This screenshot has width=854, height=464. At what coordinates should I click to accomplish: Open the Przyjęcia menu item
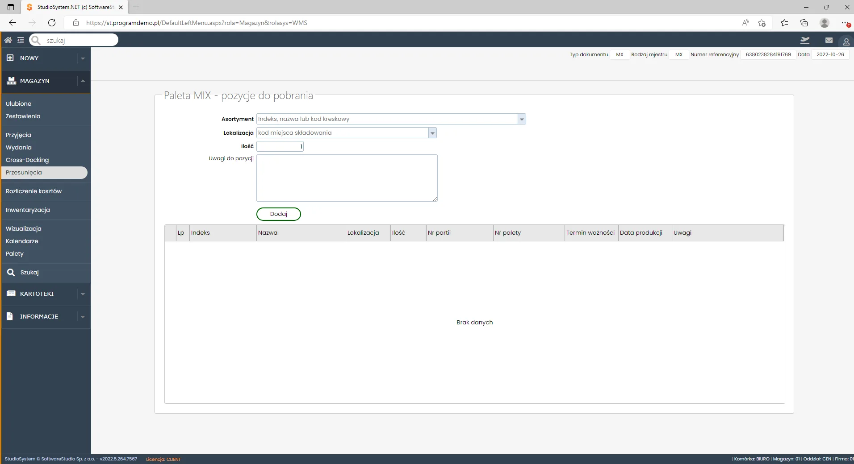click(x=18, y=135)
